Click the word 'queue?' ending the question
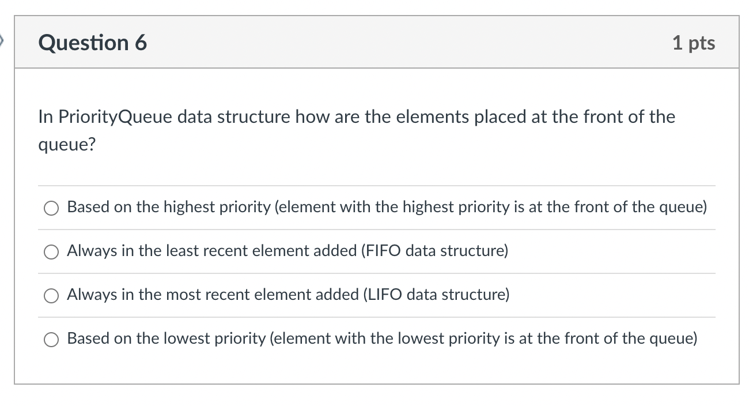 click(67, 145)
